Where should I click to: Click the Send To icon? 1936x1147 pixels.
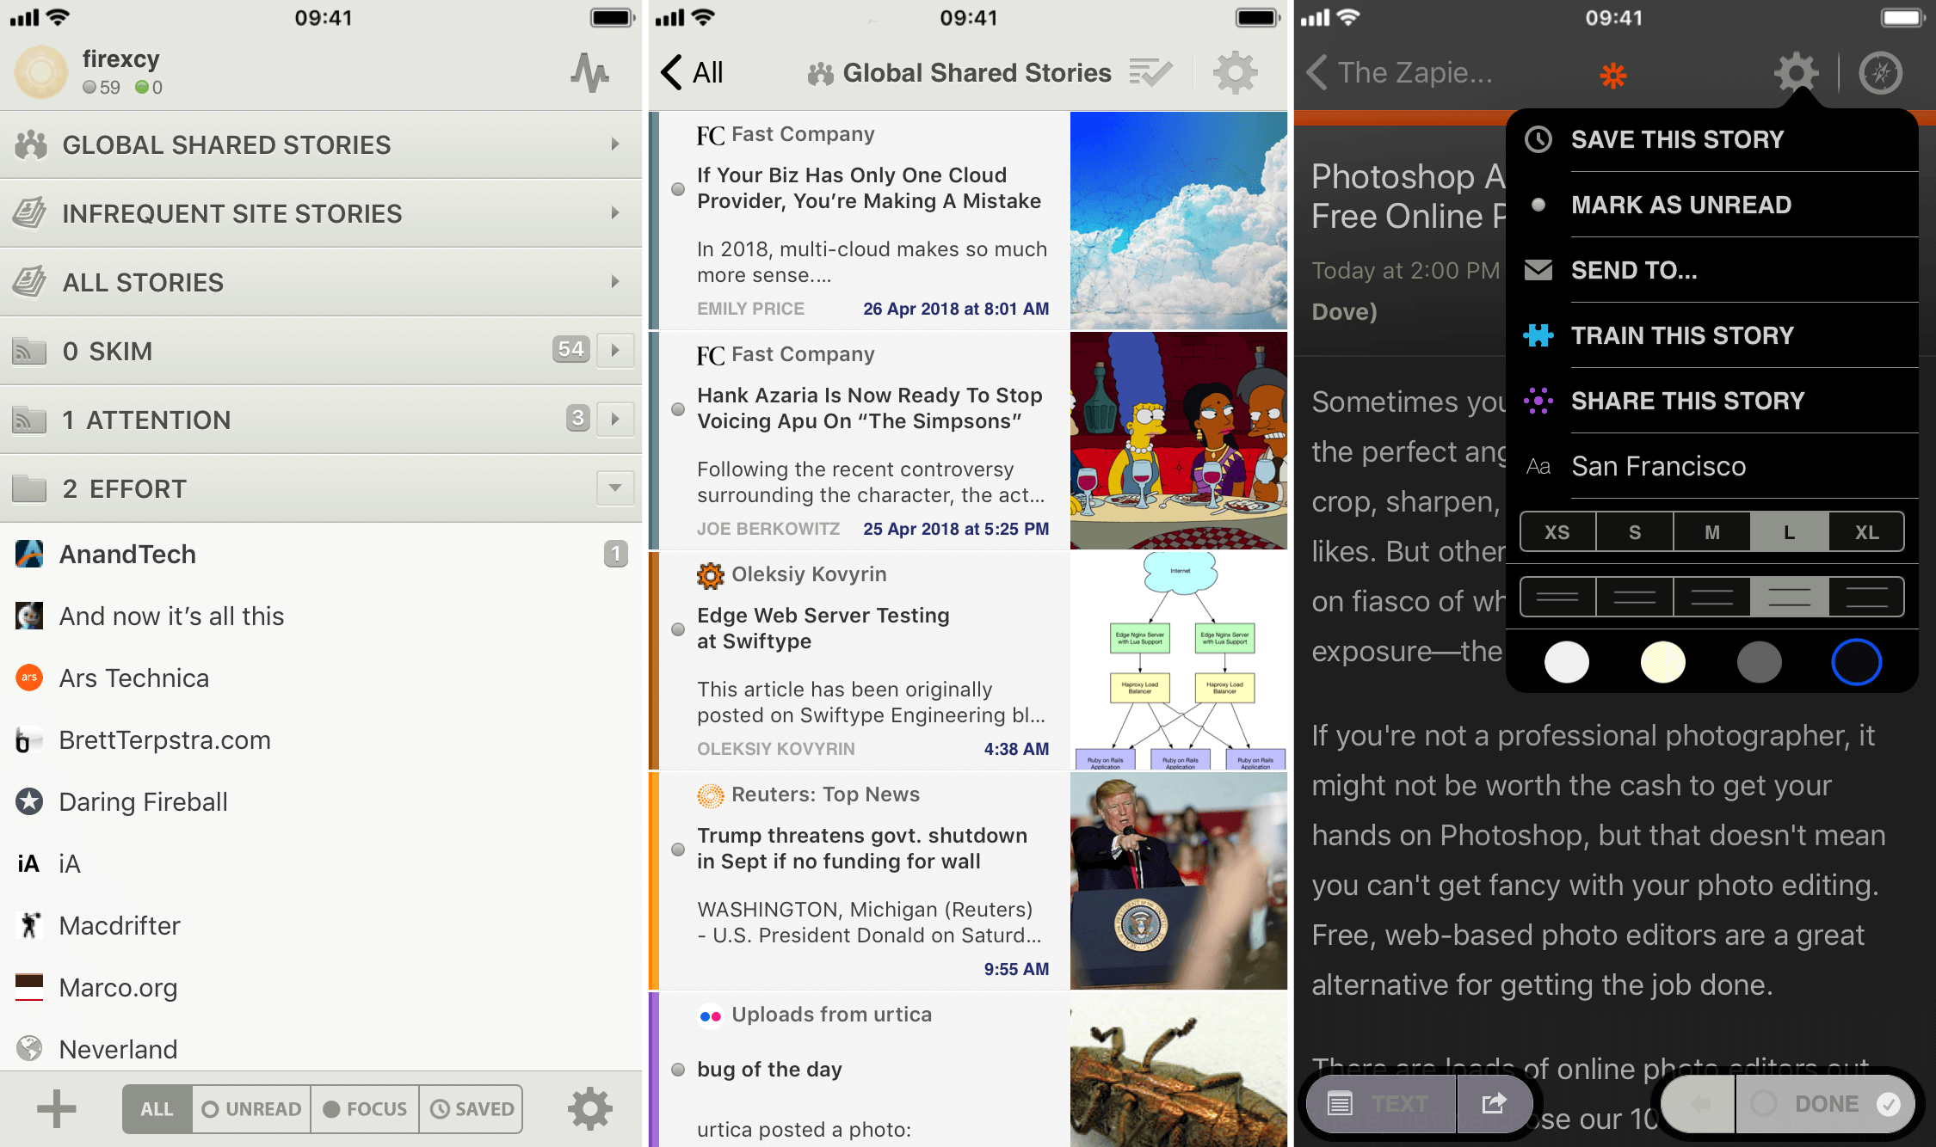coord(1540,270)
